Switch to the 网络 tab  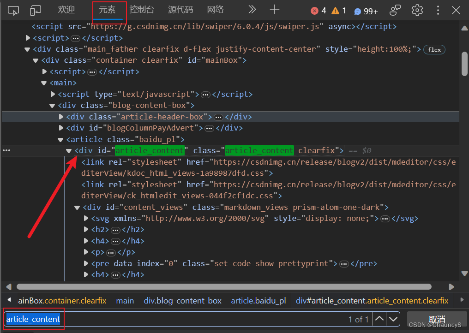(216, 10)
